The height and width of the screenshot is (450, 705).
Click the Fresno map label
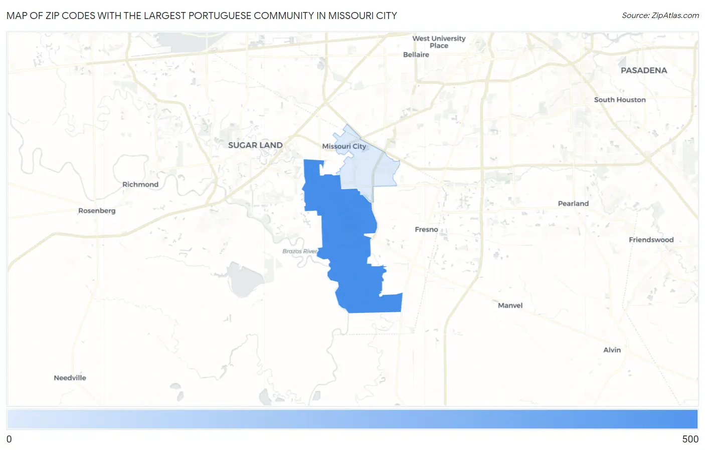coord(426,230)
